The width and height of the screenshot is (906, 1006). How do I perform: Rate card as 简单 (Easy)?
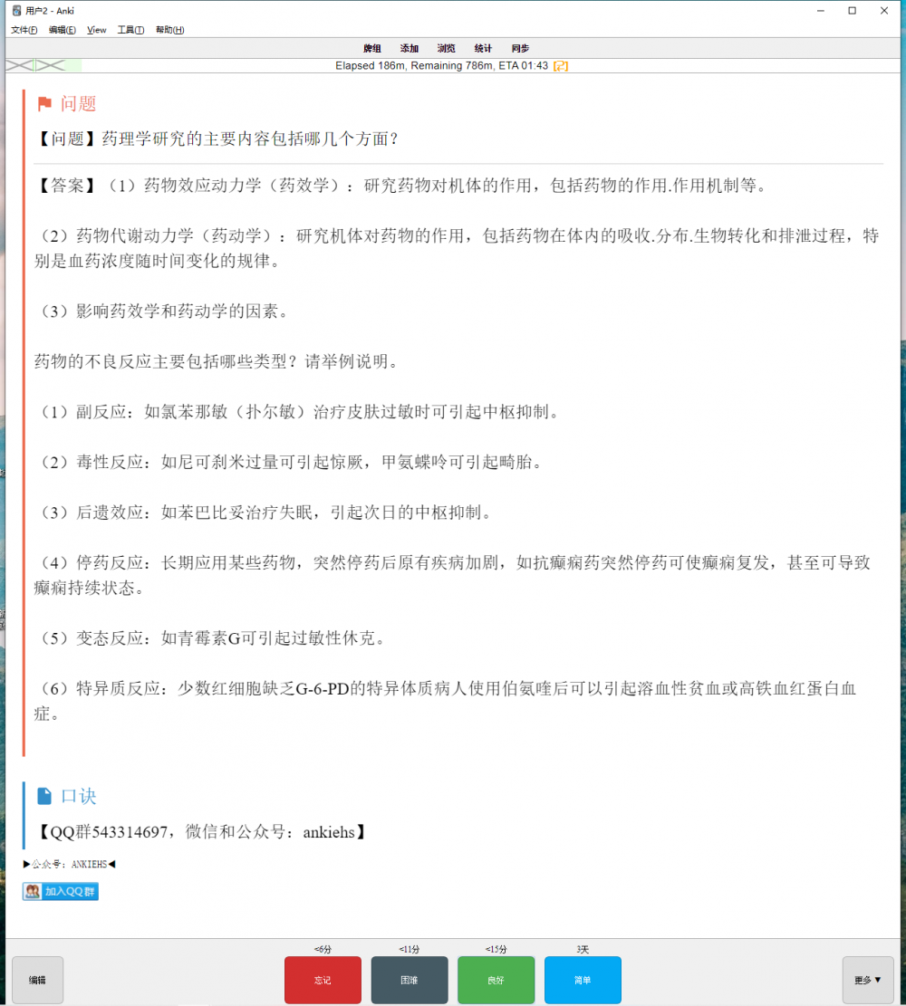tap(583, 980)
